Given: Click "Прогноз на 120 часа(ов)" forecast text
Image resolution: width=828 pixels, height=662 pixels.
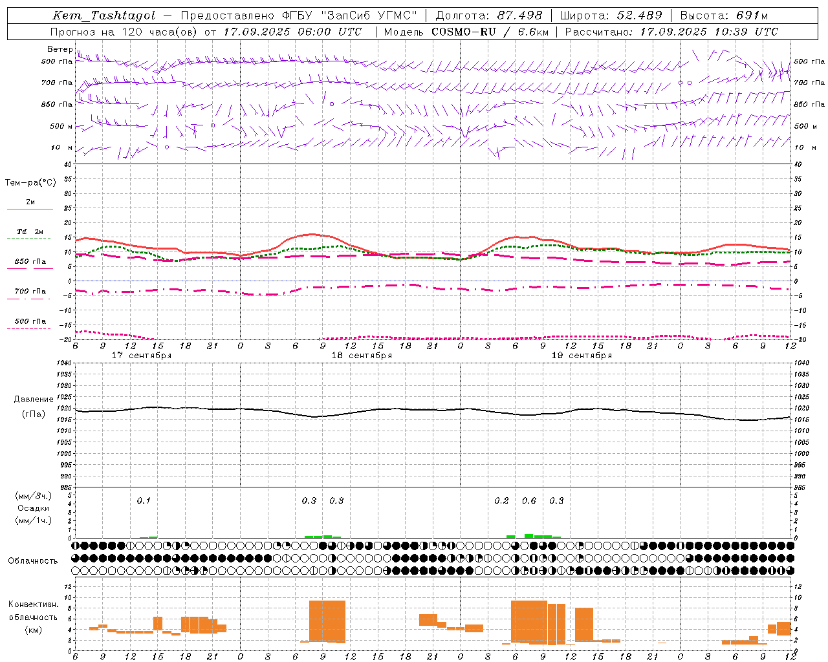Looking at the screenshot, I should pyautogui.click(x=124, y=32).
